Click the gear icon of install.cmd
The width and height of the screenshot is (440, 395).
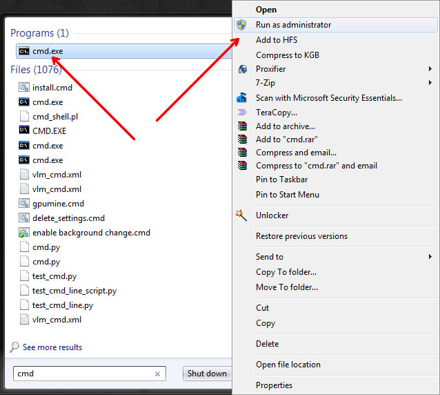coord(24,88)
